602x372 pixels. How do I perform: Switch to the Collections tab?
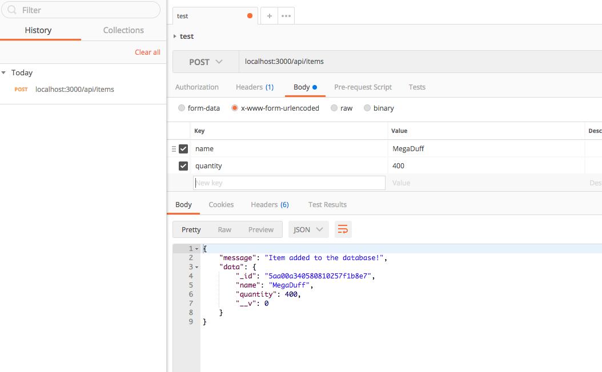coord(123,30)
